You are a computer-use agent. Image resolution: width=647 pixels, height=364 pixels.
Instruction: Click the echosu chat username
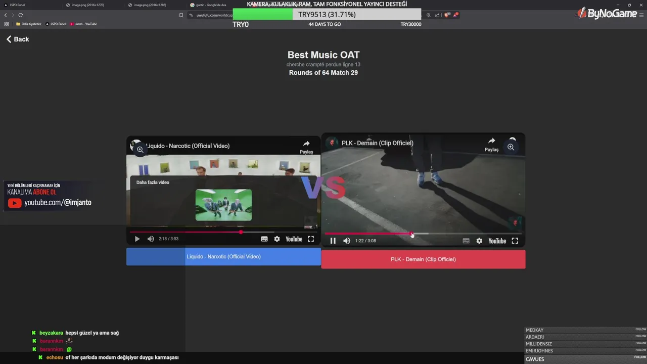tap(55, 357)
